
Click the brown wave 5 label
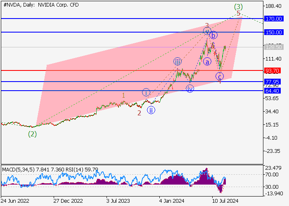(238, 13)
